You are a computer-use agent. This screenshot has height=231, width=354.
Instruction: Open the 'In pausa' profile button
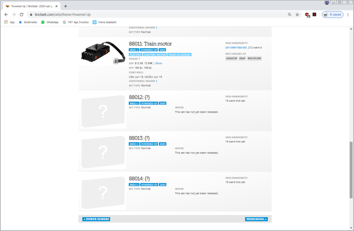(332, 14)
